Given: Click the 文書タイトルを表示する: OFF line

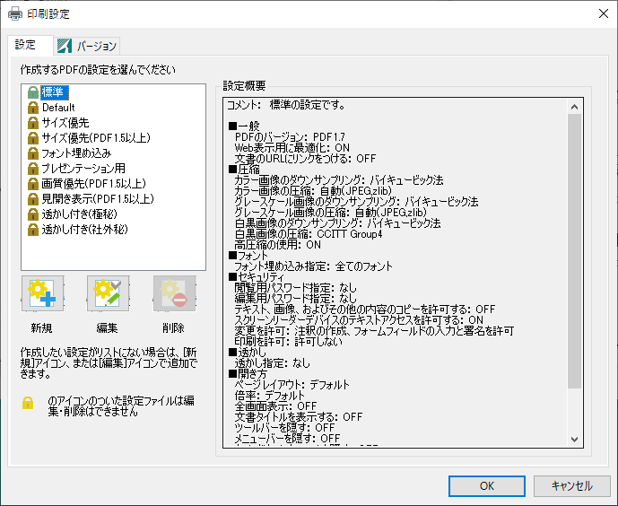Looking at the screenshot, I should click(x=299, y=417).
